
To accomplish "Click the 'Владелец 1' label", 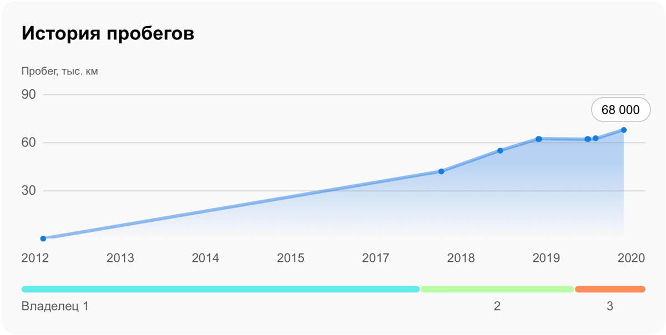I will (x=55, y=306).
